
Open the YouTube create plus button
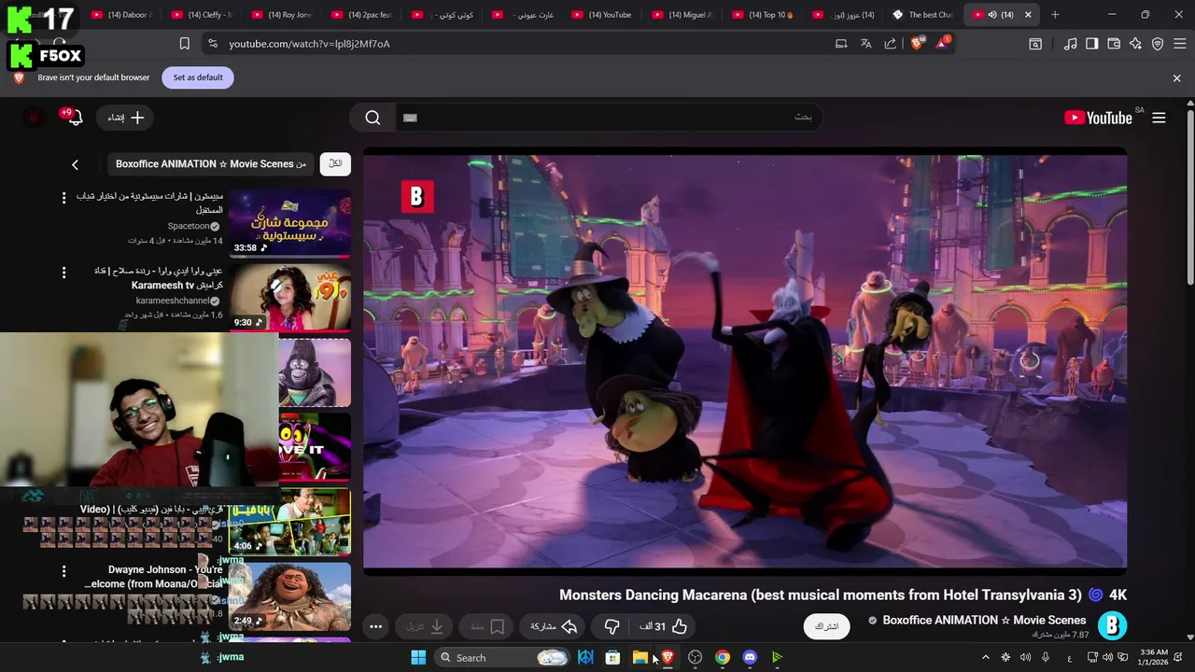(x=126, y=118)
